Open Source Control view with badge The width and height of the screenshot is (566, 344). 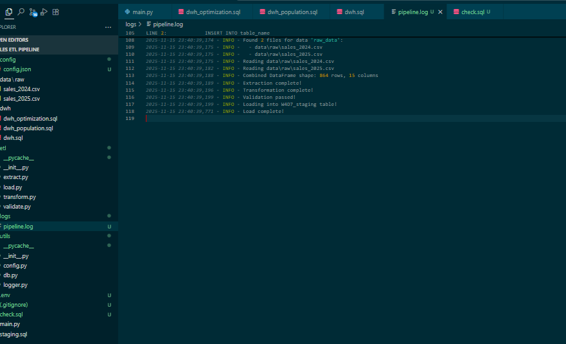[33, 12]
